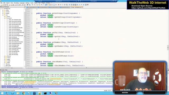
Task: Select admin.php in folder tree
Action: tap(8, 66)
